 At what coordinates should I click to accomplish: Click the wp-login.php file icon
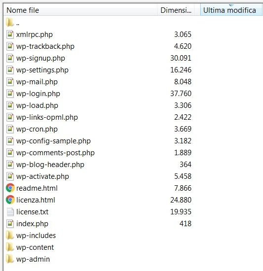tap(10, 94)
